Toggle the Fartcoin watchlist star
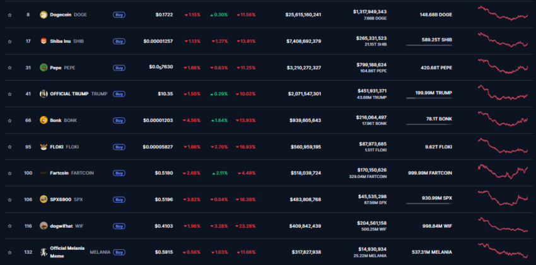The image size is (536, 265). tap(9, 173)
